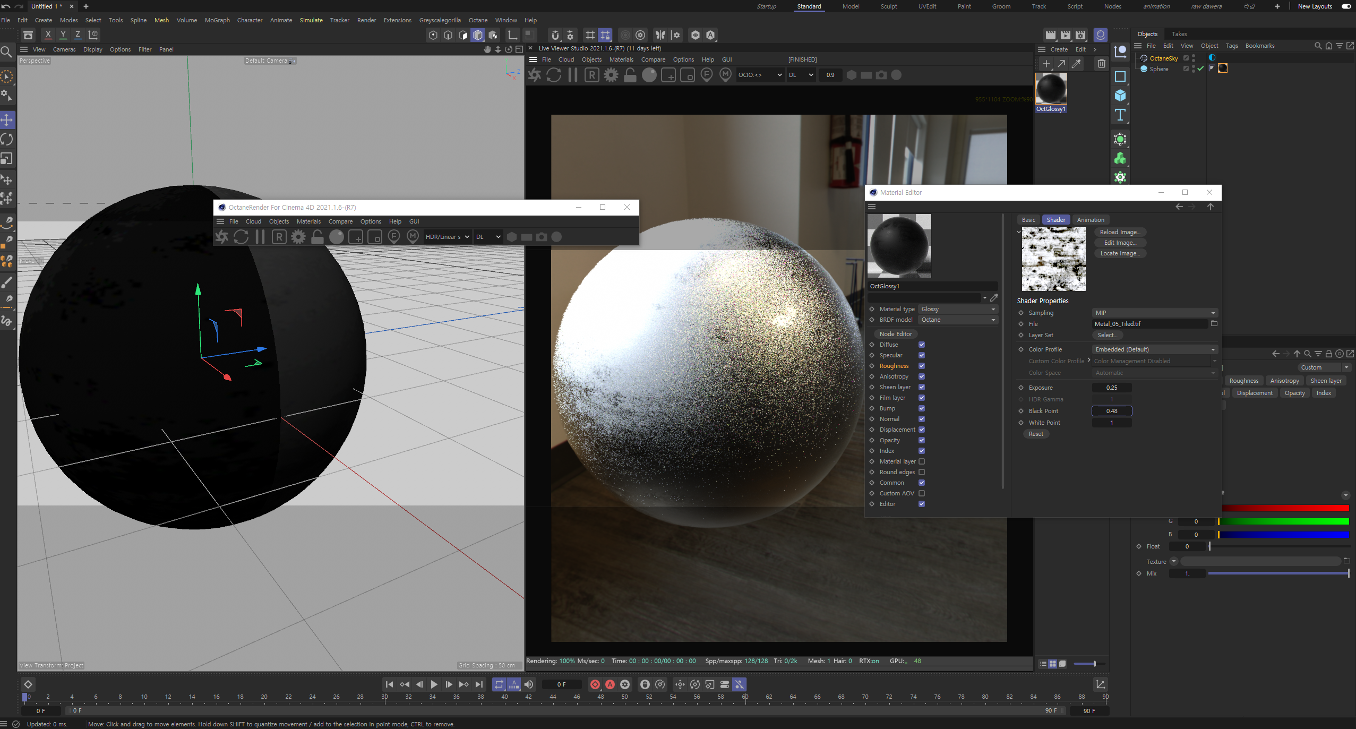This screenshot has height=729, width=1356.
Task: Open the DL kernel dropdown in Live Viewer
Action: [x=801, y=75]
